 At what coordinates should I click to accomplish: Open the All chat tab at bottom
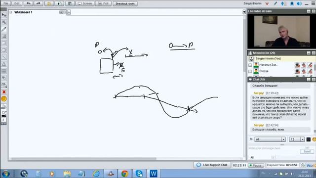coord(252,157)
